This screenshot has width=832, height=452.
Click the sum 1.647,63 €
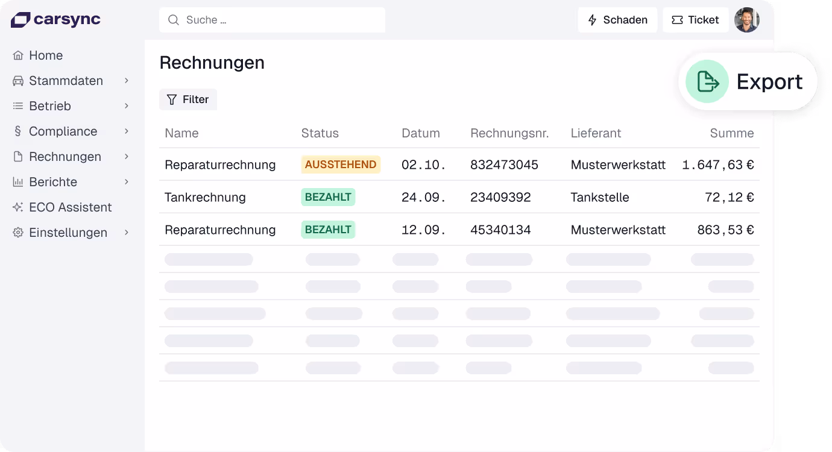(x=718, y=165)
